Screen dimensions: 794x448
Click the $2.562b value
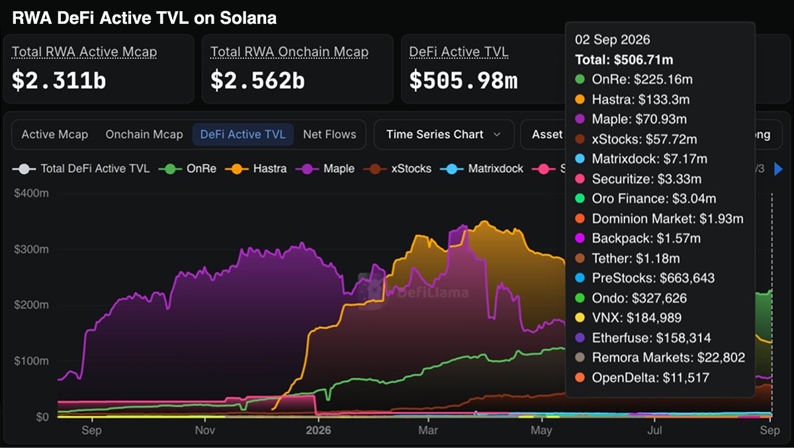click(257, 80)
